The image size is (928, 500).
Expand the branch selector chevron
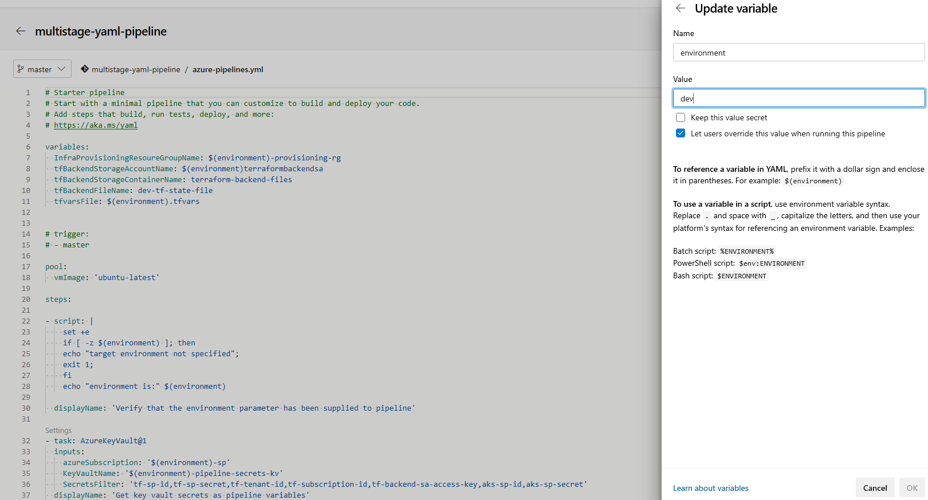(x=61, y=69)
